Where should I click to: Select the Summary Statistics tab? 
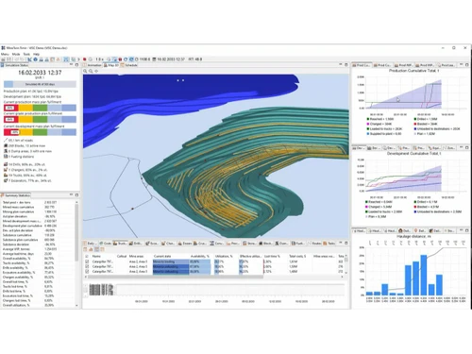(16, 195)
